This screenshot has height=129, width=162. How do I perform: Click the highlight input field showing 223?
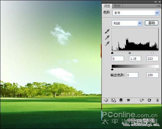(x=152, y=59)
